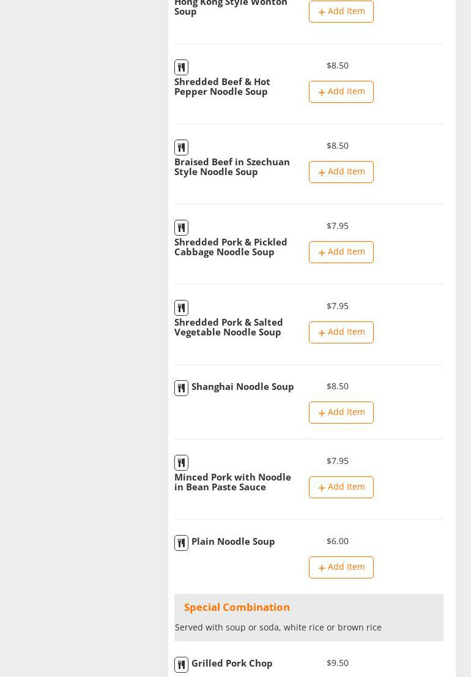Click utensils icon above Minced Pork with Noodle
This screenshot has width=471, height=677.
point(181,463)
